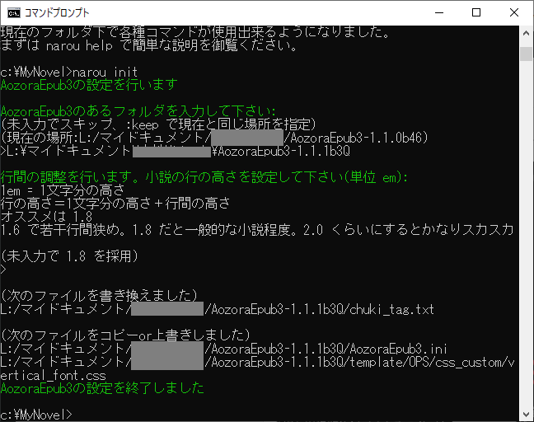Click the scrollbar down arrow

(526, 414)
